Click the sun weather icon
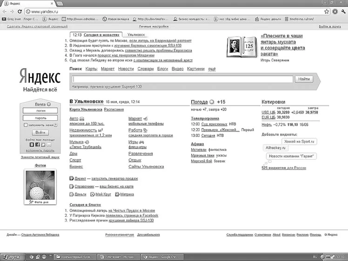 tap(212, 102)
